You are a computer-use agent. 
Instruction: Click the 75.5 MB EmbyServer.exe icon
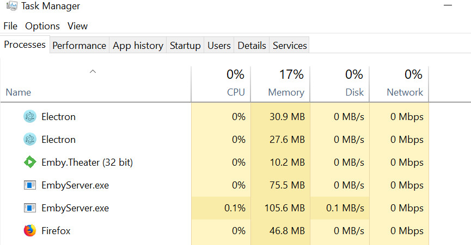[29, 185]
